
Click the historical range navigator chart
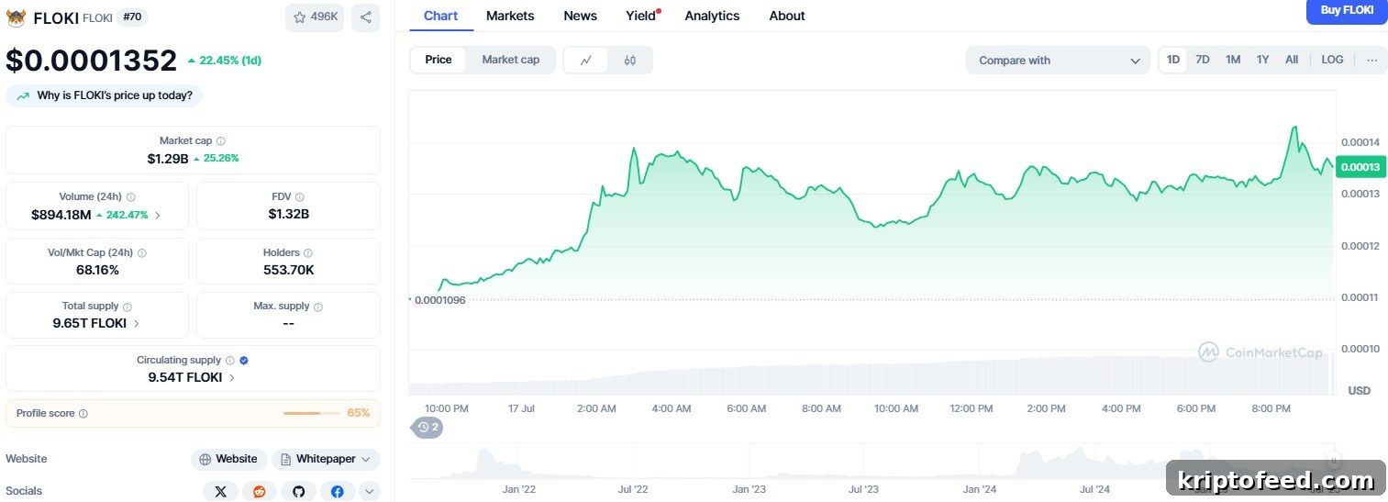(872, 462)
